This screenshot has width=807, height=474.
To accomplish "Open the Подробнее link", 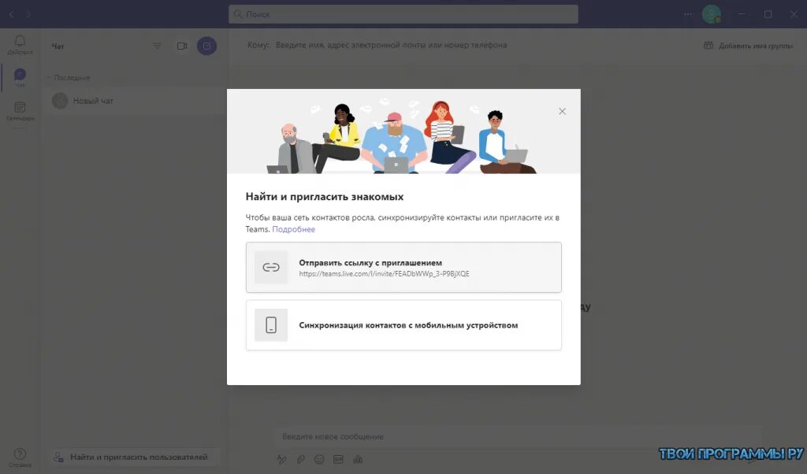I will [293, 229].
